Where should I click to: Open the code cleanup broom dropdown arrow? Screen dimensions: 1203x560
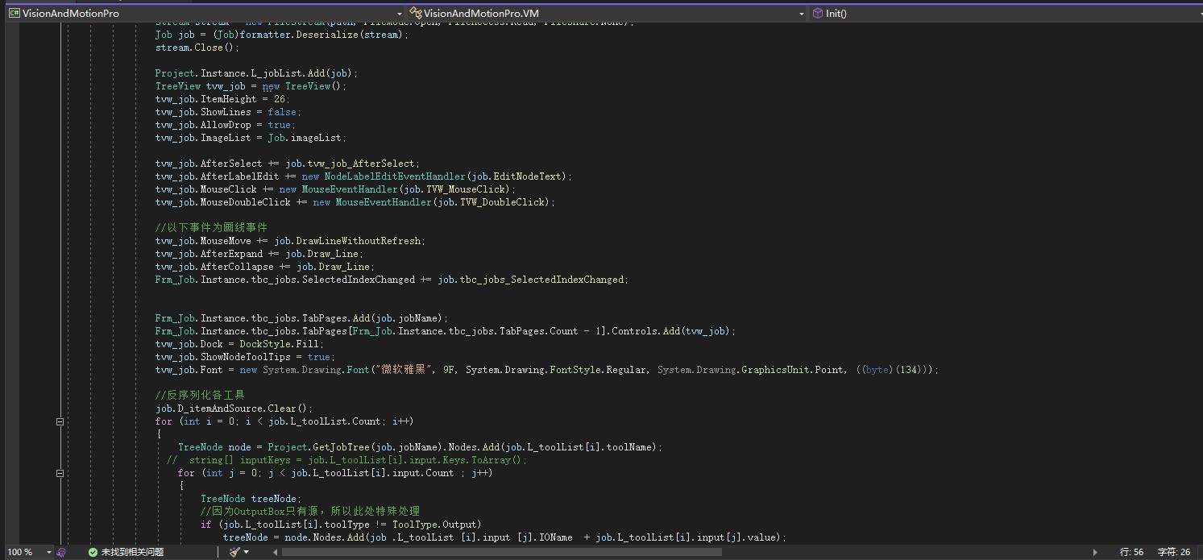click(246, 552)
